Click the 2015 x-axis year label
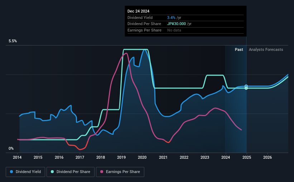This screenshot has width=294, height=182. point(38,157)
